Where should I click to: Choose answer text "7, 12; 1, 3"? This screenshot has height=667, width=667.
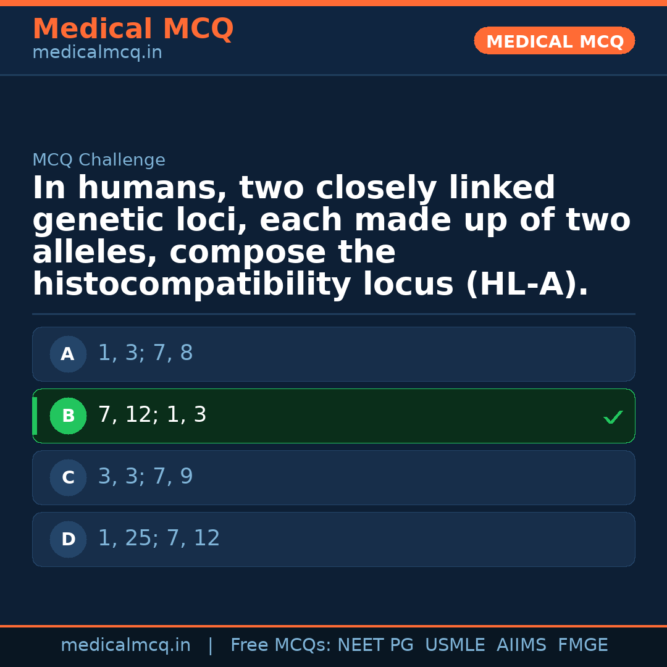click(152, 416)
